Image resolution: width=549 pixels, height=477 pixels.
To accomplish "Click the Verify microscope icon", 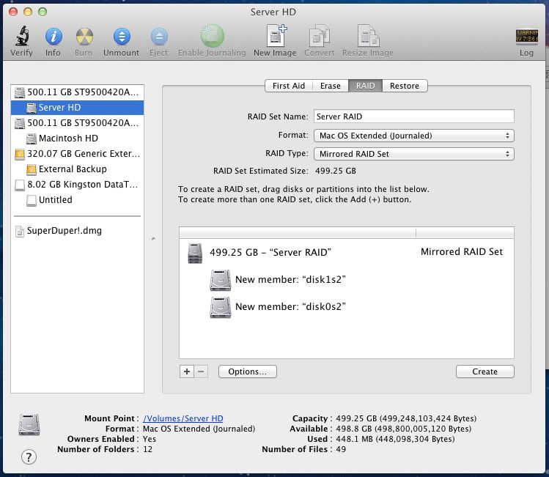I will 22,36.
